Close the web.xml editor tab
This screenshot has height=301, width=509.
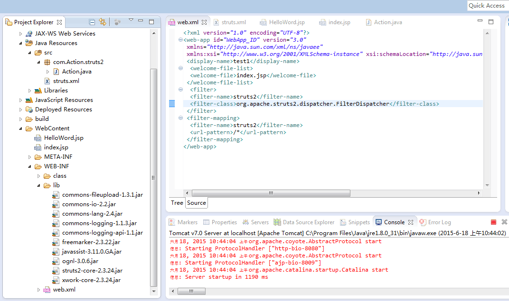point(204,22)
